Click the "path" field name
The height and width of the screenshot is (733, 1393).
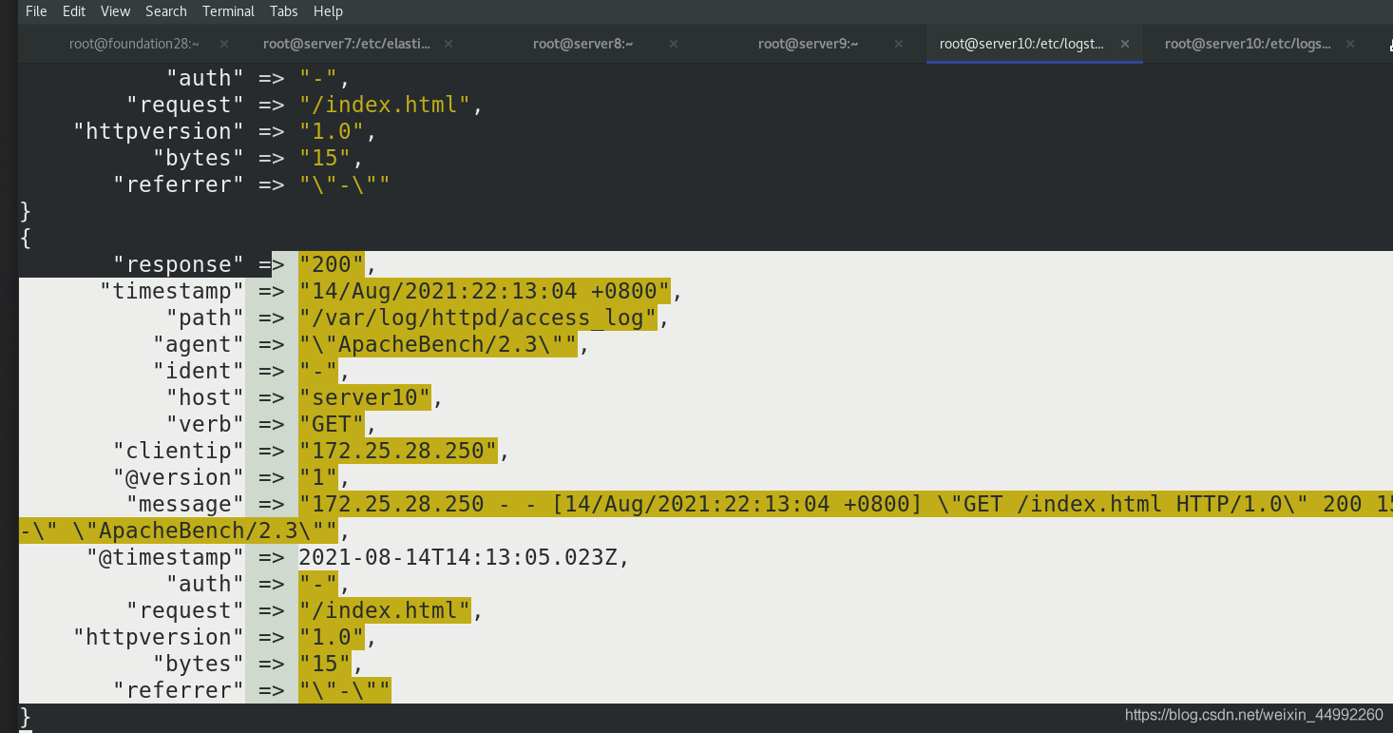pyautogui.click(x=205, y=318)
